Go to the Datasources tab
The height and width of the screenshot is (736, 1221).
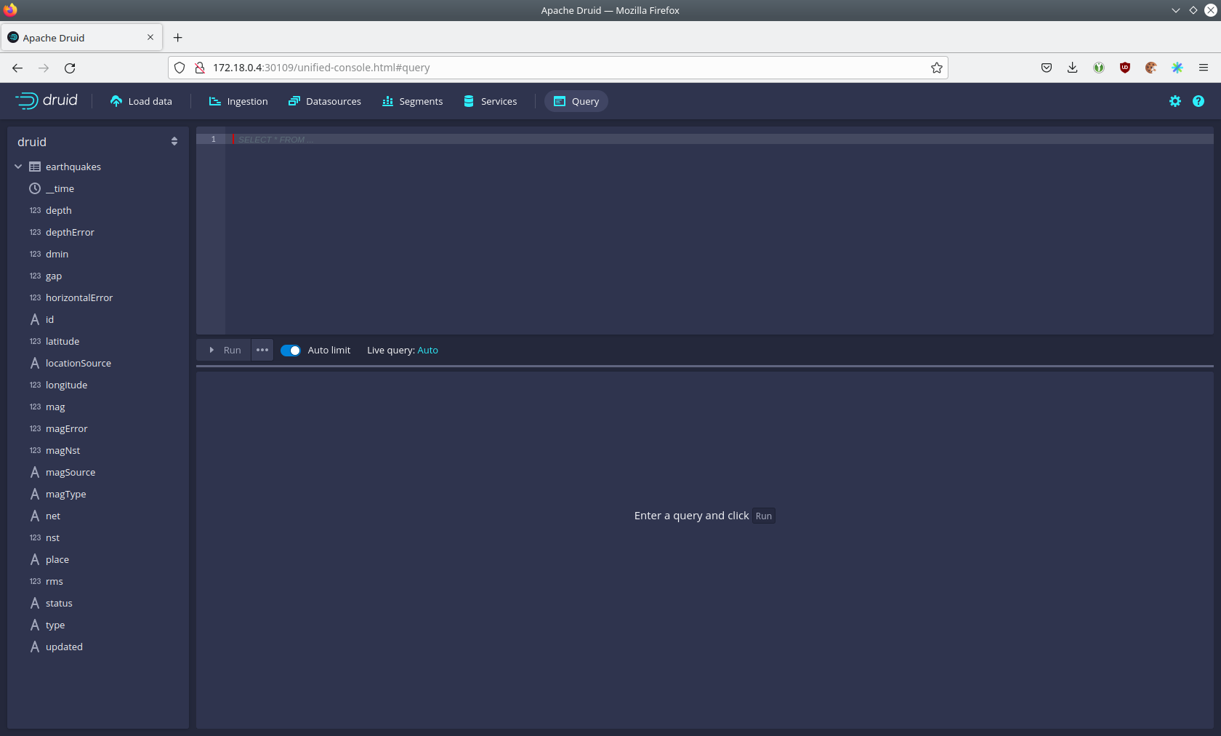[x=325, y=102]
